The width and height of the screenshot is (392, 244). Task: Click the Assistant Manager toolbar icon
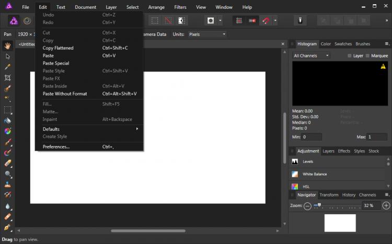click(301, 21)
